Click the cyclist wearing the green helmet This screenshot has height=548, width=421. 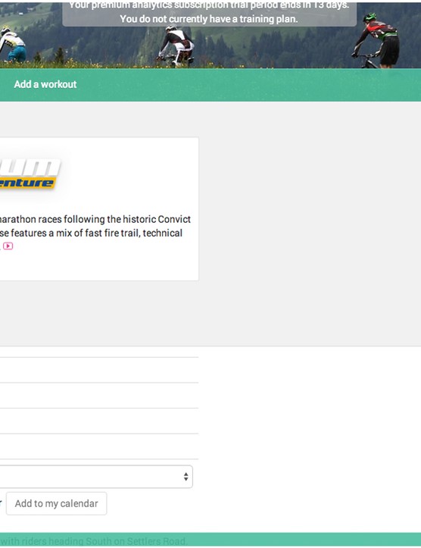[377, 40]
